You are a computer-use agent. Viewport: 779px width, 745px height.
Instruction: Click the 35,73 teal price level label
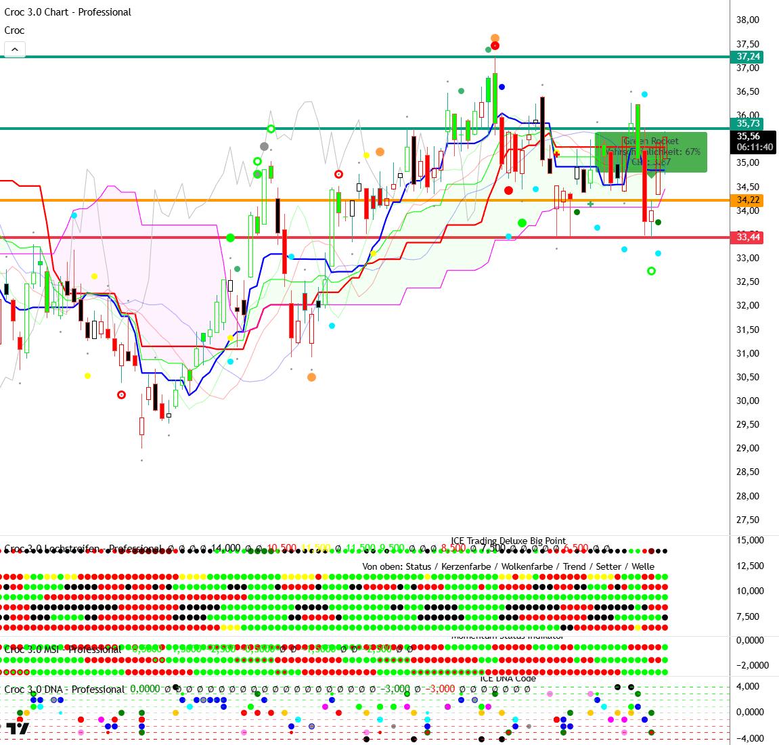point(748,123)
